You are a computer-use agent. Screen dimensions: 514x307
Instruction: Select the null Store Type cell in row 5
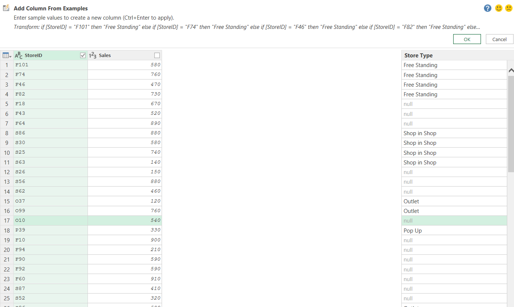(x=454, y=104)
